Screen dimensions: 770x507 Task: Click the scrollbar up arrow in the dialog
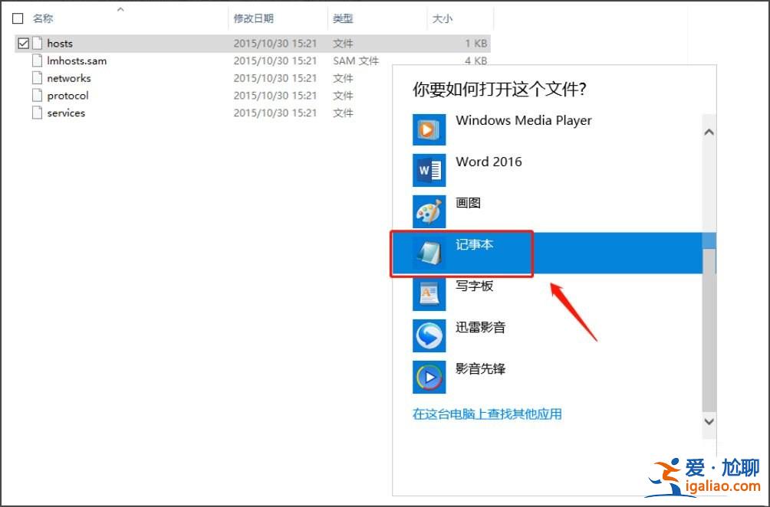(708, 132)
